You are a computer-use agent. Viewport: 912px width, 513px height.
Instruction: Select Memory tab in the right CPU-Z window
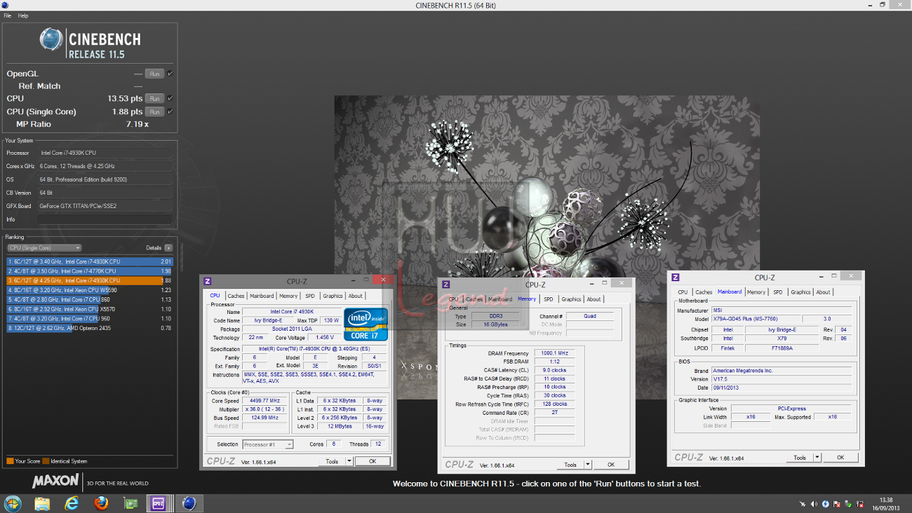(756, 292)
